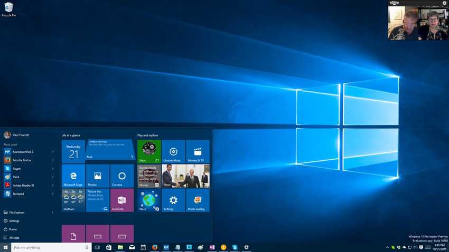
Task: Expand File Explorer jump list arrow
Action: pyautogui.click(x=53, y=212)
